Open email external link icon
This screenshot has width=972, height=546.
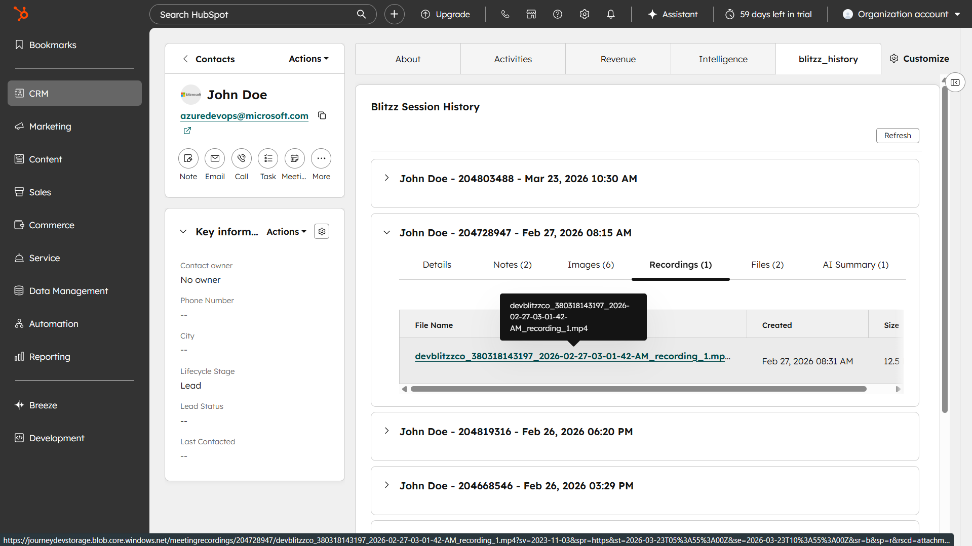(x=187, y=131)
